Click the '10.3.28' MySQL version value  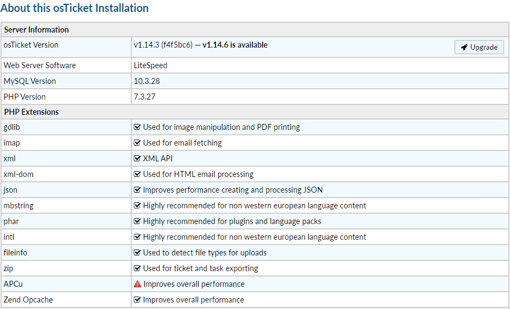coord(146,81)
